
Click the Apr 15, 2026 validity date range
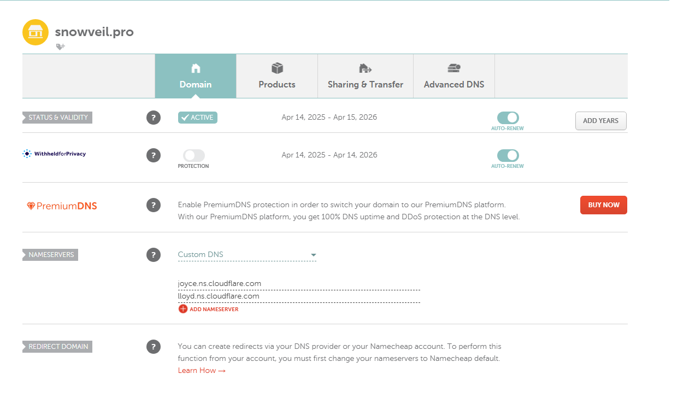[x=329, y=118]
